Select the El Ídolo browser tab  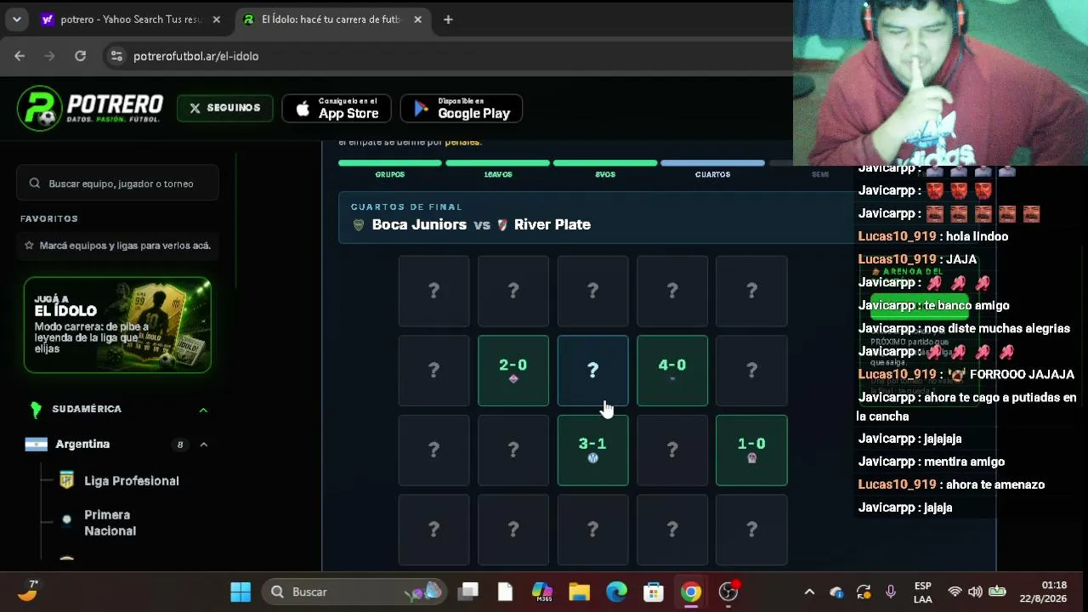[332, 20]
